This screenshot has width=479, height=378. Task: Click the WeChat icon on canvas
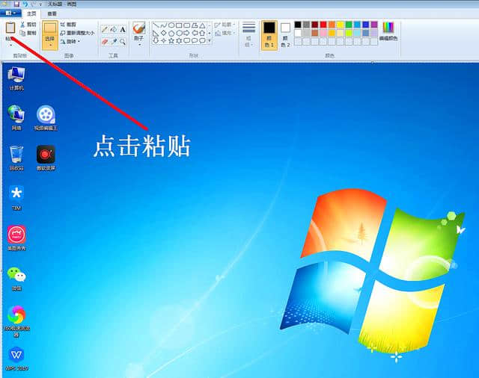point(16,279)
